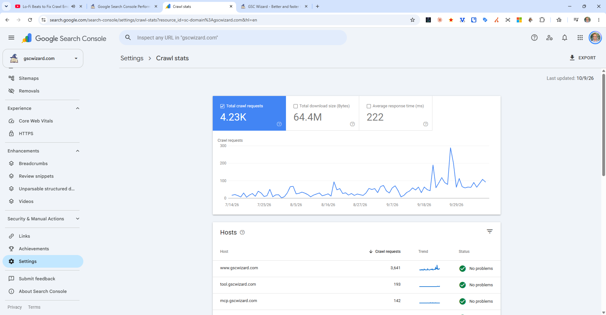Show help for the Hosts section
Viewport: 606px width, 315px height.
(242, 232)
